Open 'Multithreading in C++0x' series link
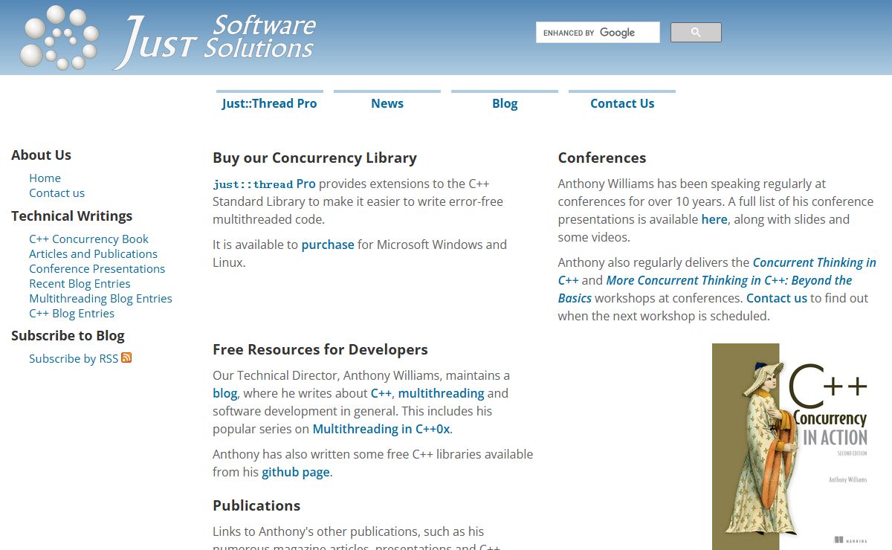The image size is (892, 550). tap(381, 429)
